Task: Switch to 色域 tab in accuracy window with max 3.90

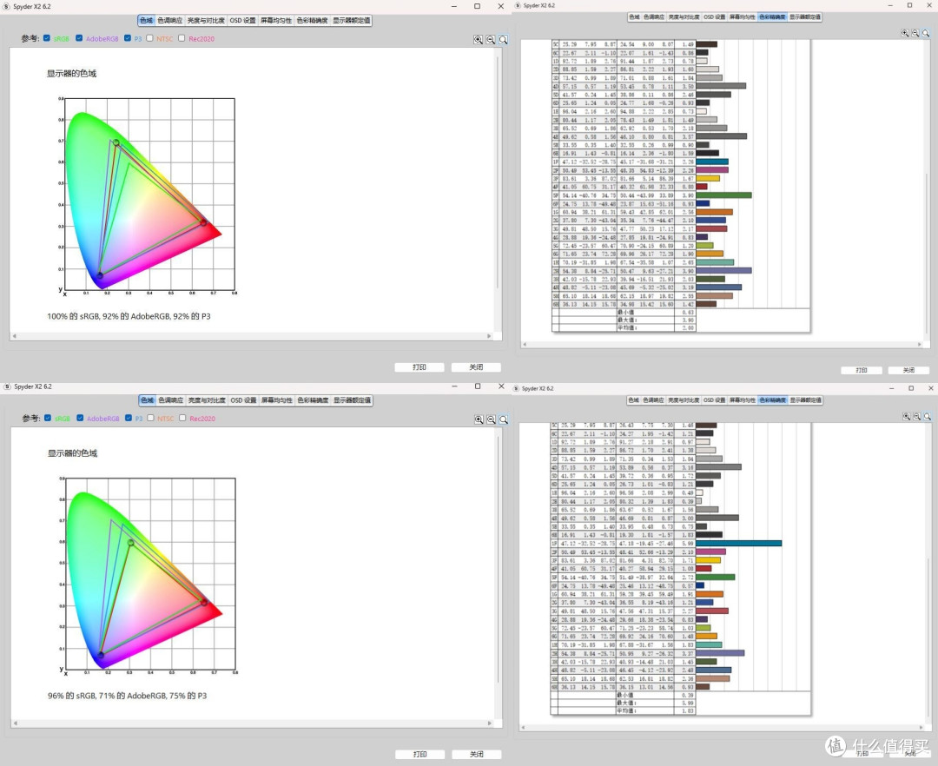Action: click(x=634, y=17)
